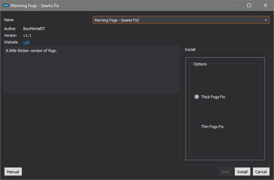Open the Website Link hyperlink
Viewport: 274px width, 180px height.
click(26, 42)
